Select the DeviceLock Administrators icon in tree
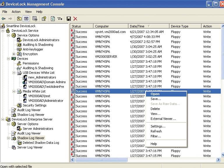Image resolution: width=224 pixels, height=168 pixels. (19, 40)
